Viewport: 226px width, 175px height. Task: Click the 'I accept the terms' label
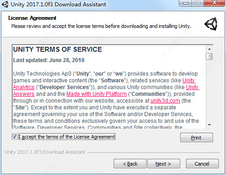coord(67,137)
